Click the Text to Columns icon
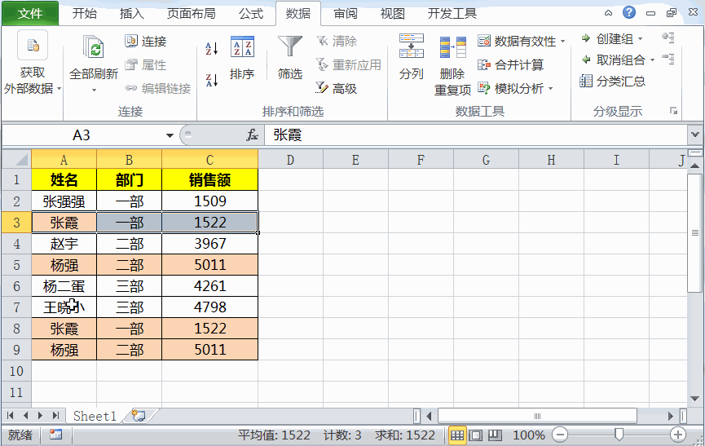 [x=411, y=46]
